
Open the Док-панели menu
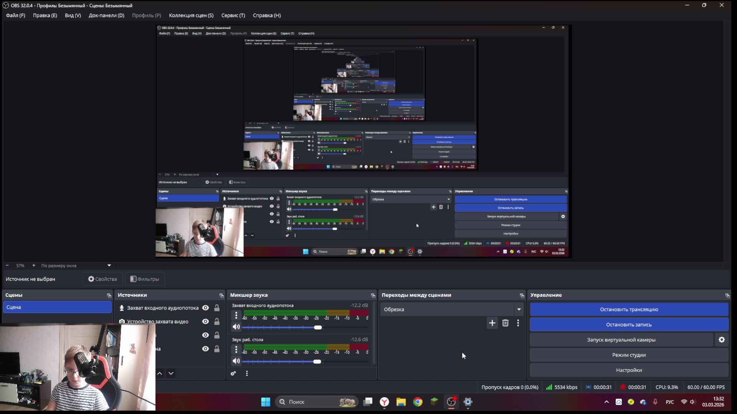(x=106, y=15)
